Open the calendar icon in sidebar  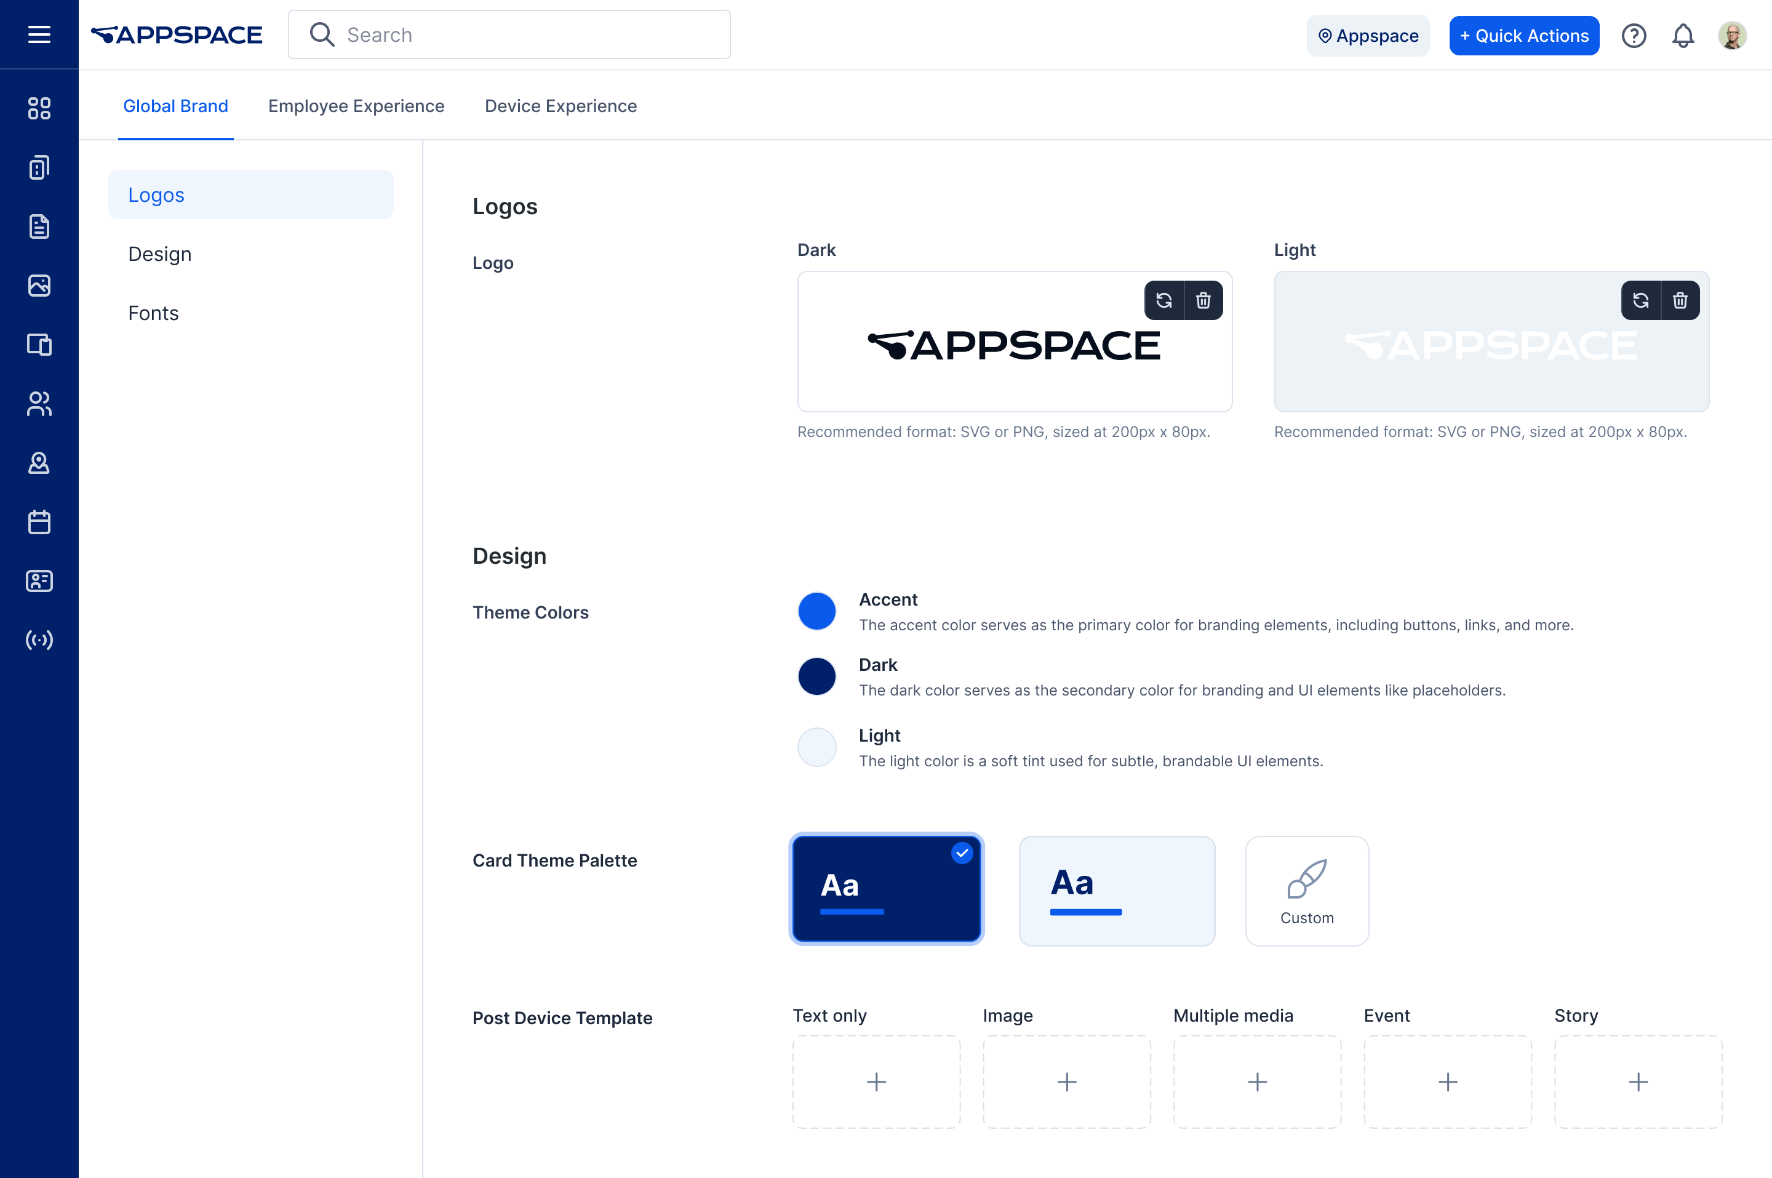(39, 522)
